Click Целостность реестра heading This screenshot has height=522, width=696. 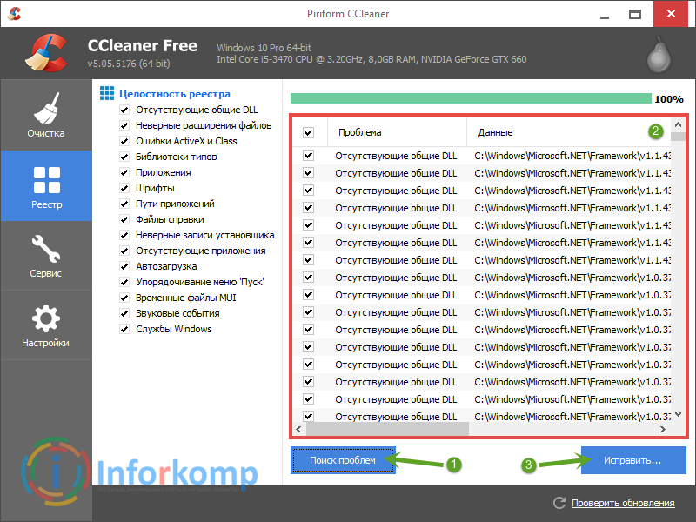[175, 94]
